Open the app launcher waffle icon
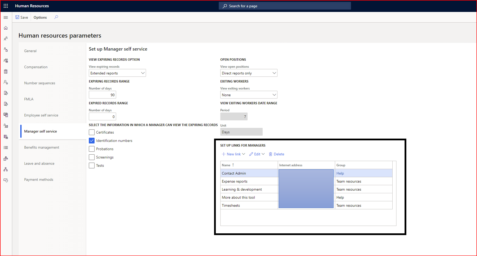 tap(6, 6)
